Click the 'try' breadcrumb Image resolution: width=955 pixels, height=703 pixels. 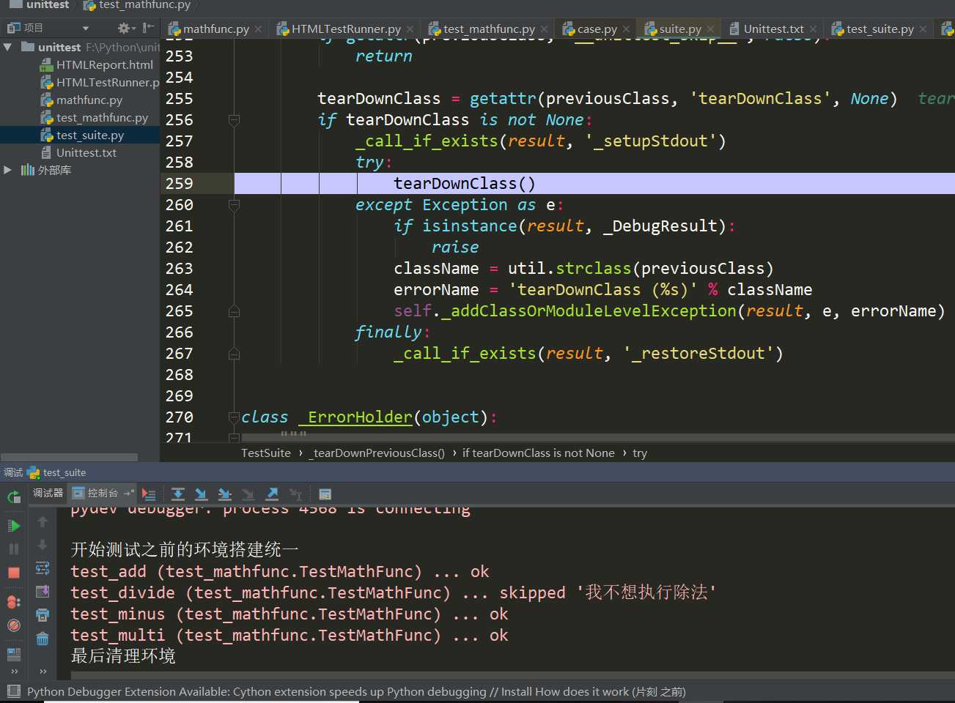[x=640, y=453]
